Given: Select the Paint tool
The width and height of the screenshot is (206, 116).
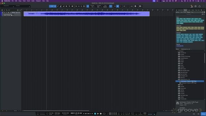Looking at the screenshot, I should tap(64, 6).
